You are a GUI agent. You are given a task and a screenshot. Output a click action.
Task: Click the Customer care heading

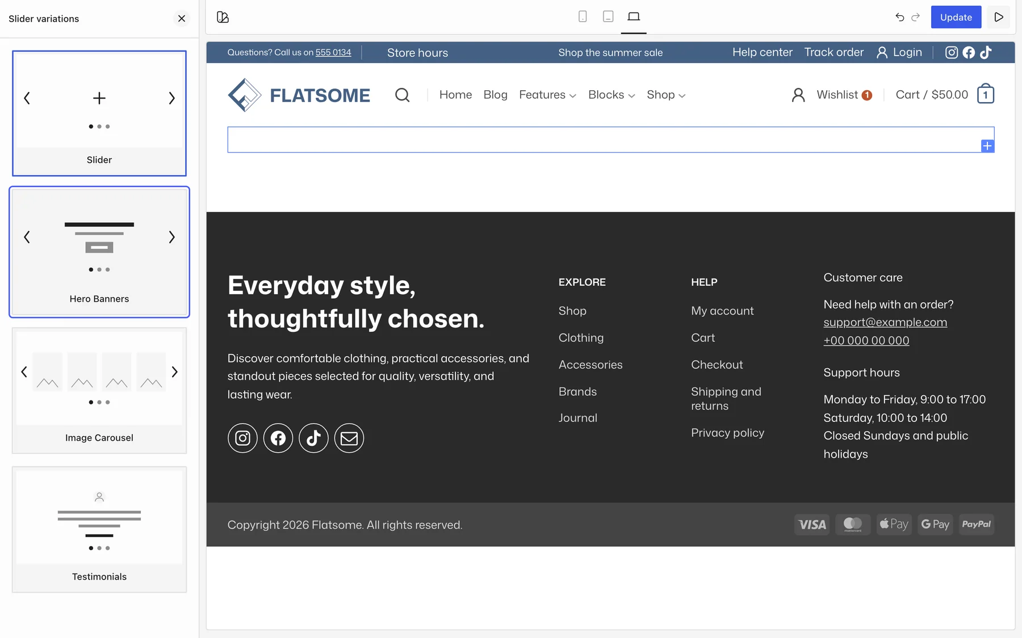863,277
